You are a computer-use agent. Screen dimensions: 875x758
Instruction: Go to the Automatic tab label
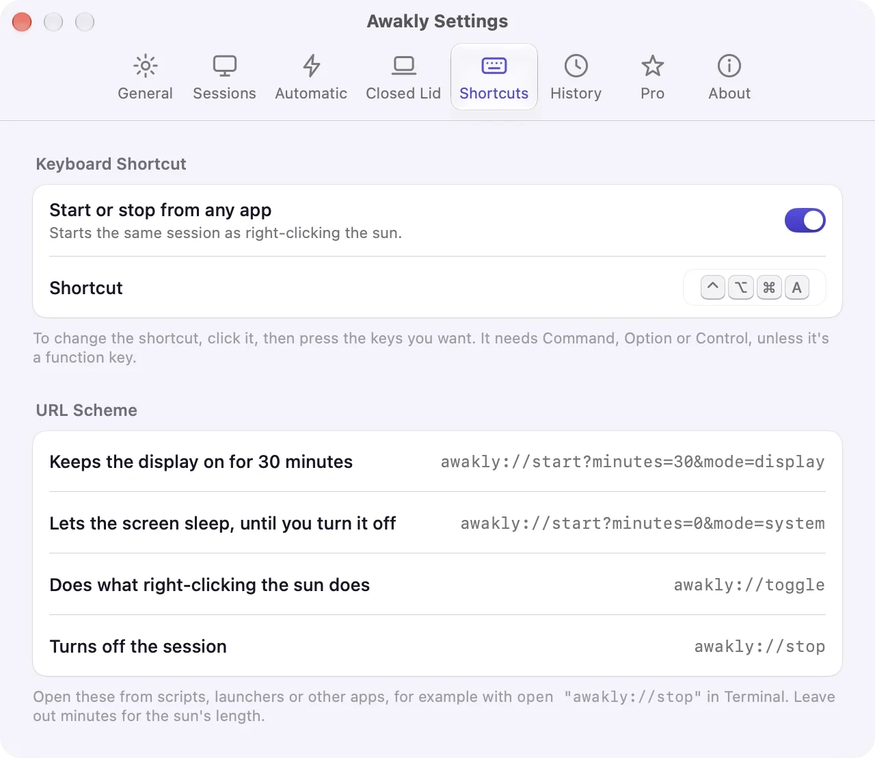[311, 93]
